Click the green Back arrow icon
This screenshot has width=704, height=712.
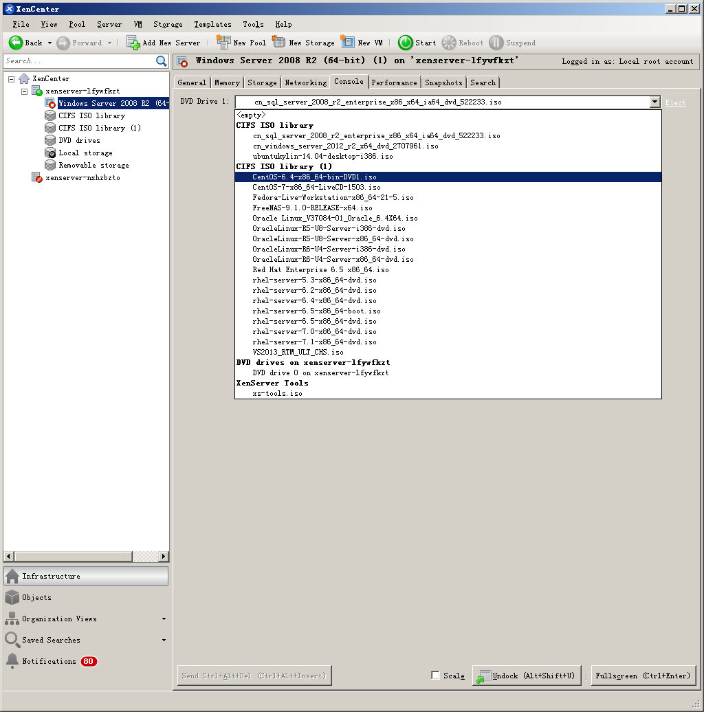pos(15,43)
